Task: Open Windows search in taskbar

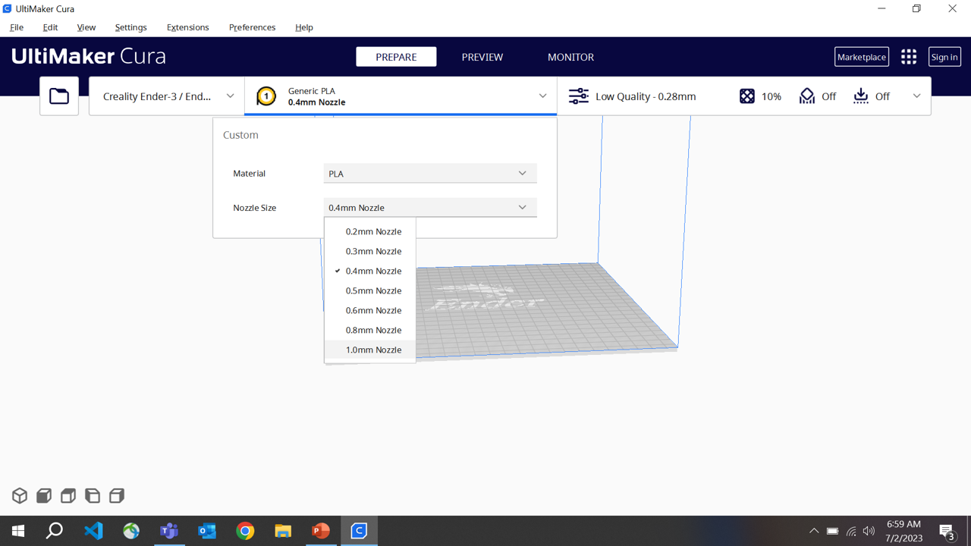Action: 55,531
